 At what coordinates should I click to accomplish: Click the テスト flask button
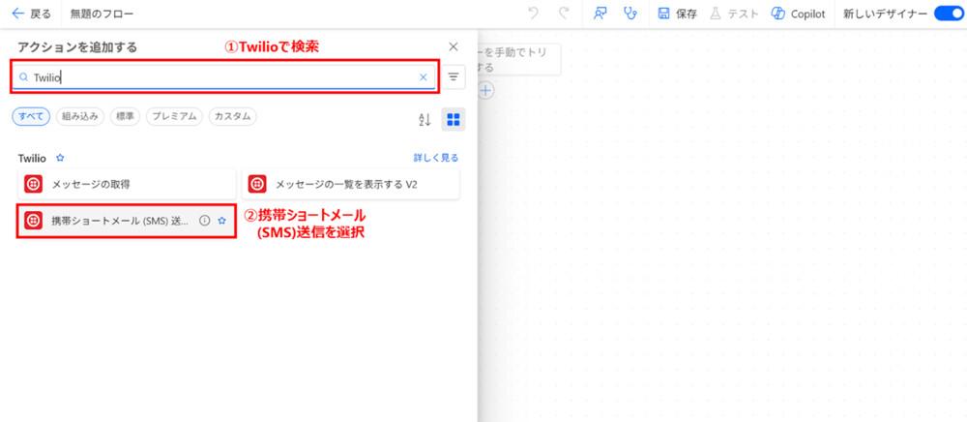tap(734, 14)
